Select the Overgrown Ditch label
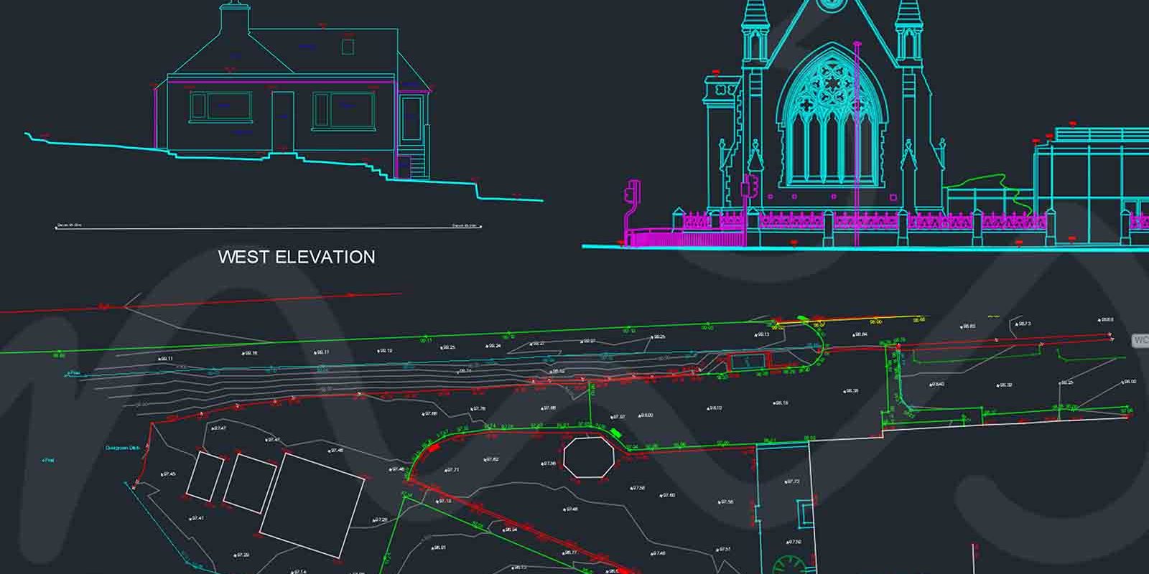The height and width of the screenshot is (574, 1149). pos(121,447)
